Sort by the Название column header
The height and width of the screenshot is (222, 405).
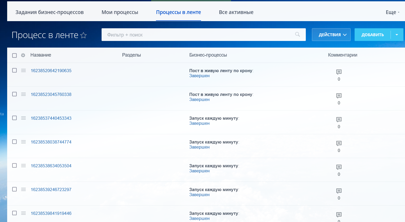click(41, 55)
